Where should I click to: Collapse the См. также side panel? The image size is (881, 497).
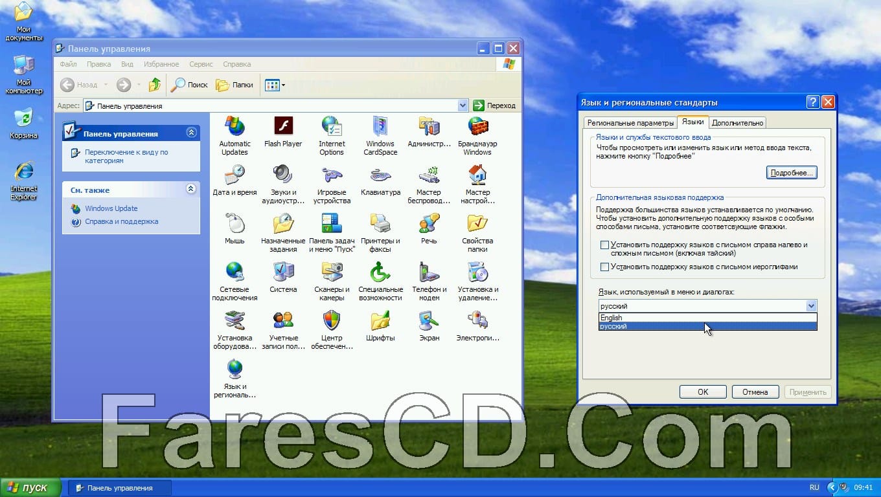[x=191, y=189]
